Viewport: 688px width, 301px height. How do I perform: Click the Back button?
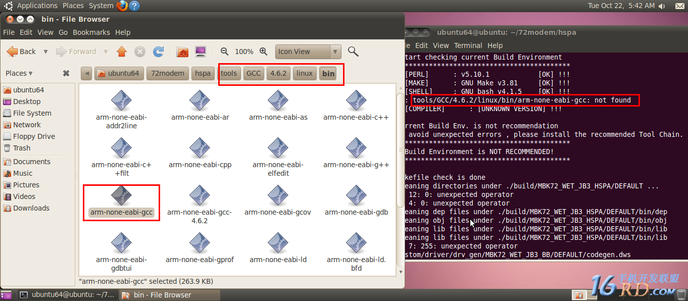[21, 52]
